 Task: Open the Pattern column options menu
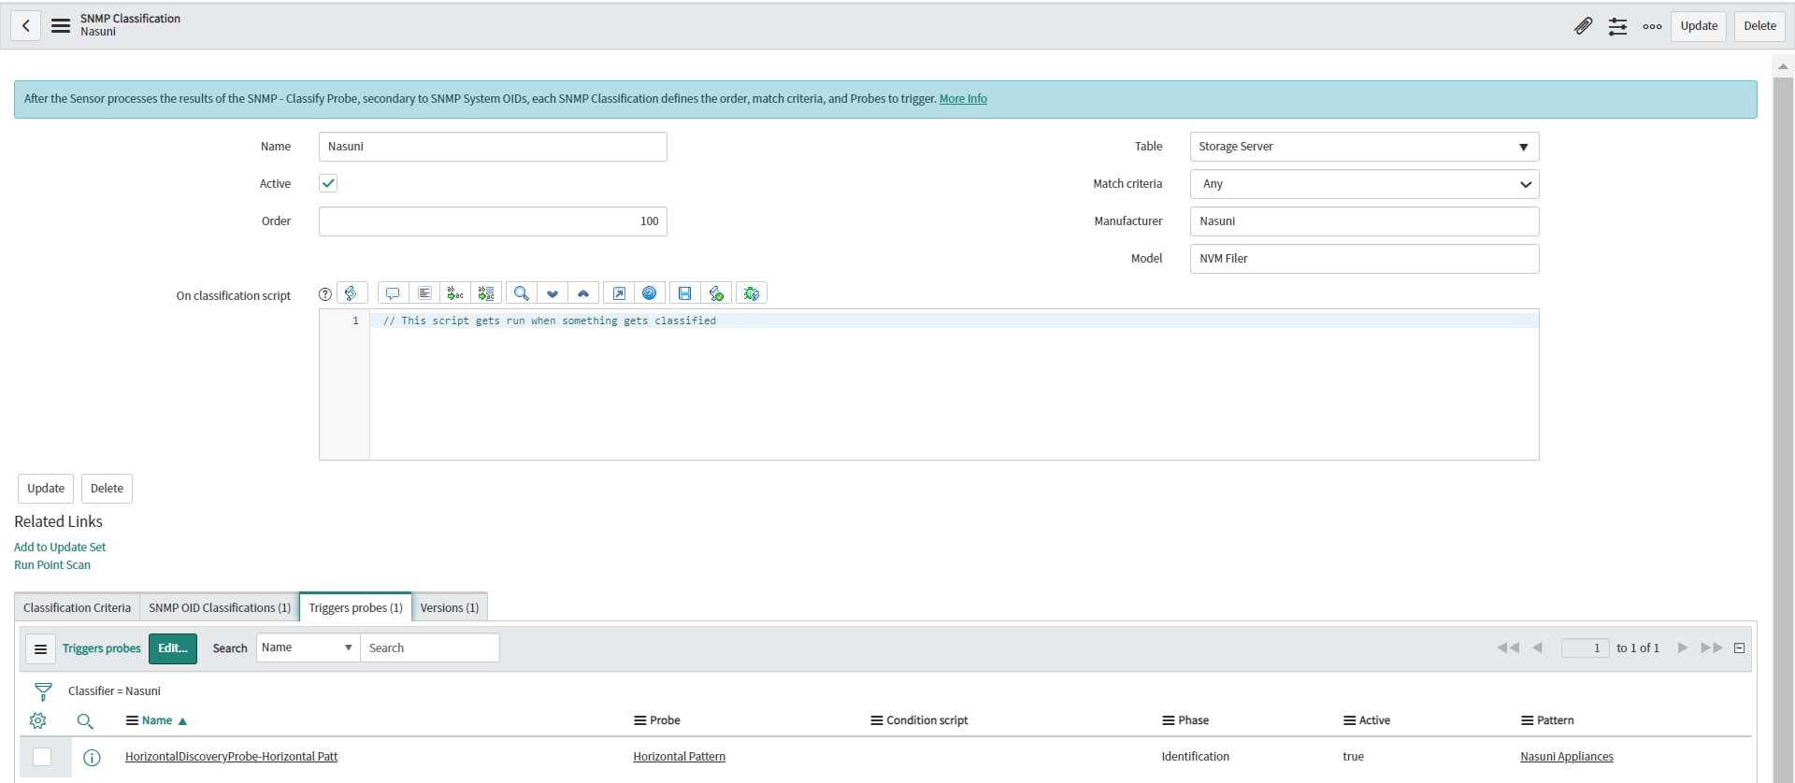(1527, 720)
